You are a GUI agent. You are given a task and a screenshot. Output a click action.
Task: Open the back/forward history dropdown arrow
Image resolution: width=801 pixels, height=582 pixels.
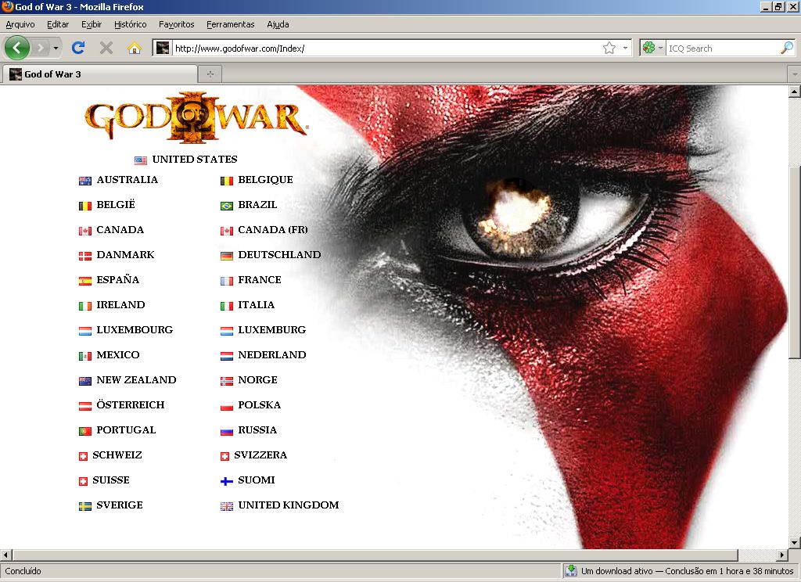[x=56, y=48]
